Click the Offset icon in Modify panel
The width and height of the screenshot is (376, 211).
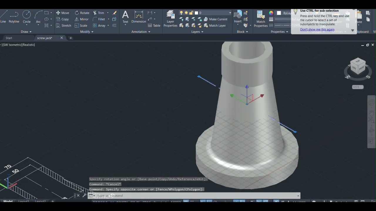tap(114, 25)
